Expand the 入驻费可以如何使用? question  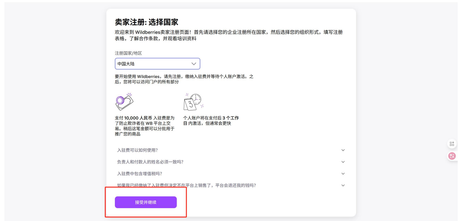[231, 150]
